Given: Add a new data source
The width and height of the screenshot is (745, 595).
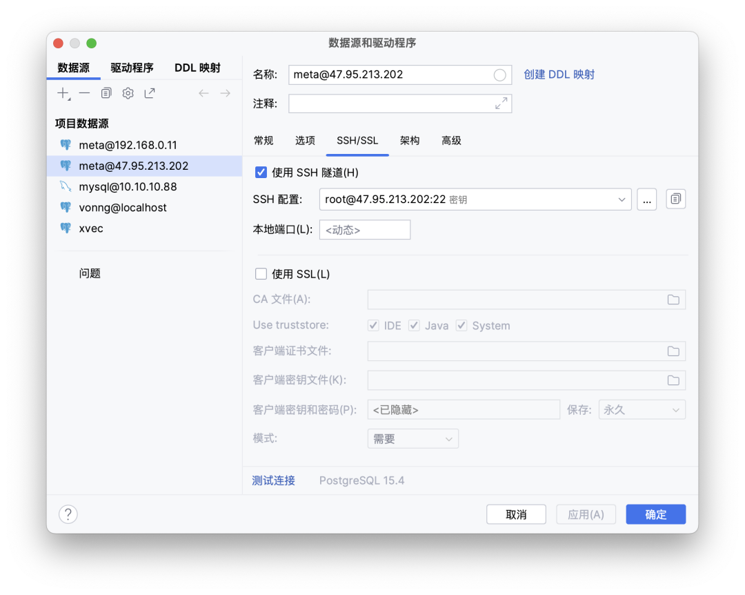Looking at the screenshot, I should (63, 92).
